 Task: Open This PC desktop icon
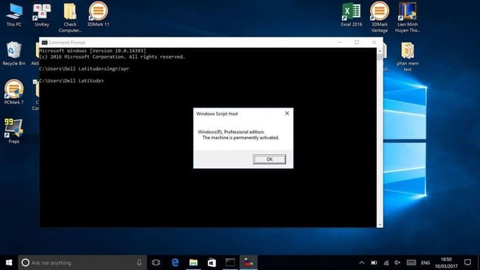tap(14, 14)
